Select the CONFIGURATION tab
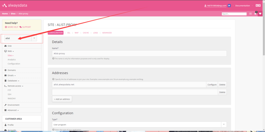 (x=56, y=33)
